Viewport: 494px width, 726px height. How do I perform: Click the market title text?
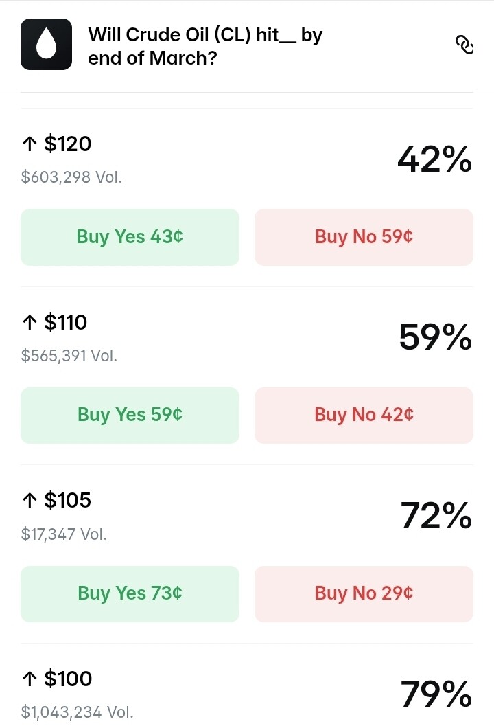[x=204, y=46]
